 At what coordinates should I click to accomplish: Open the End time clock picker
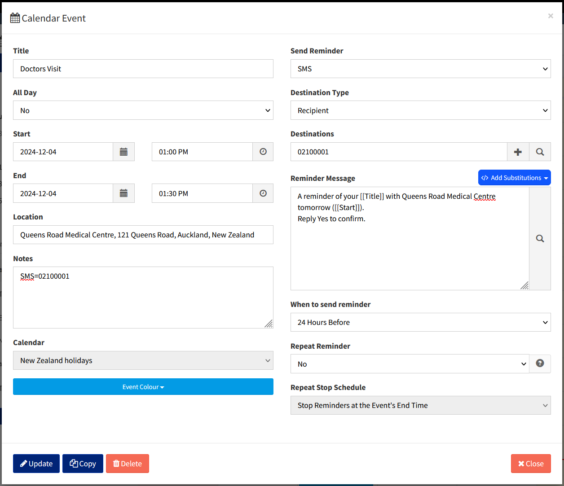pyautogui.click(x=263, y=193)
